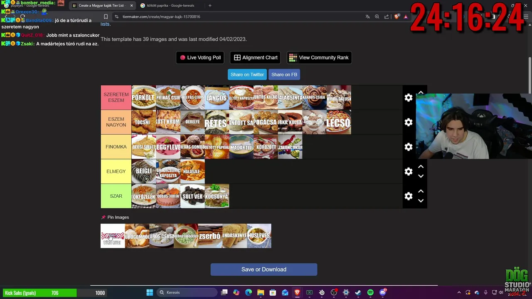View Community Rank
Screen dimensions: 532x299
coord(319,58)
